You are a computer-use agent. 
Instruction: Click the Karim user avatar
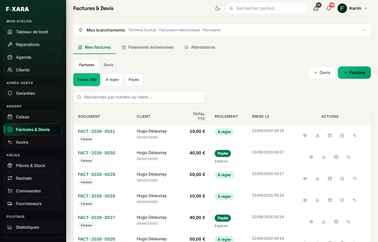(342, 8)
